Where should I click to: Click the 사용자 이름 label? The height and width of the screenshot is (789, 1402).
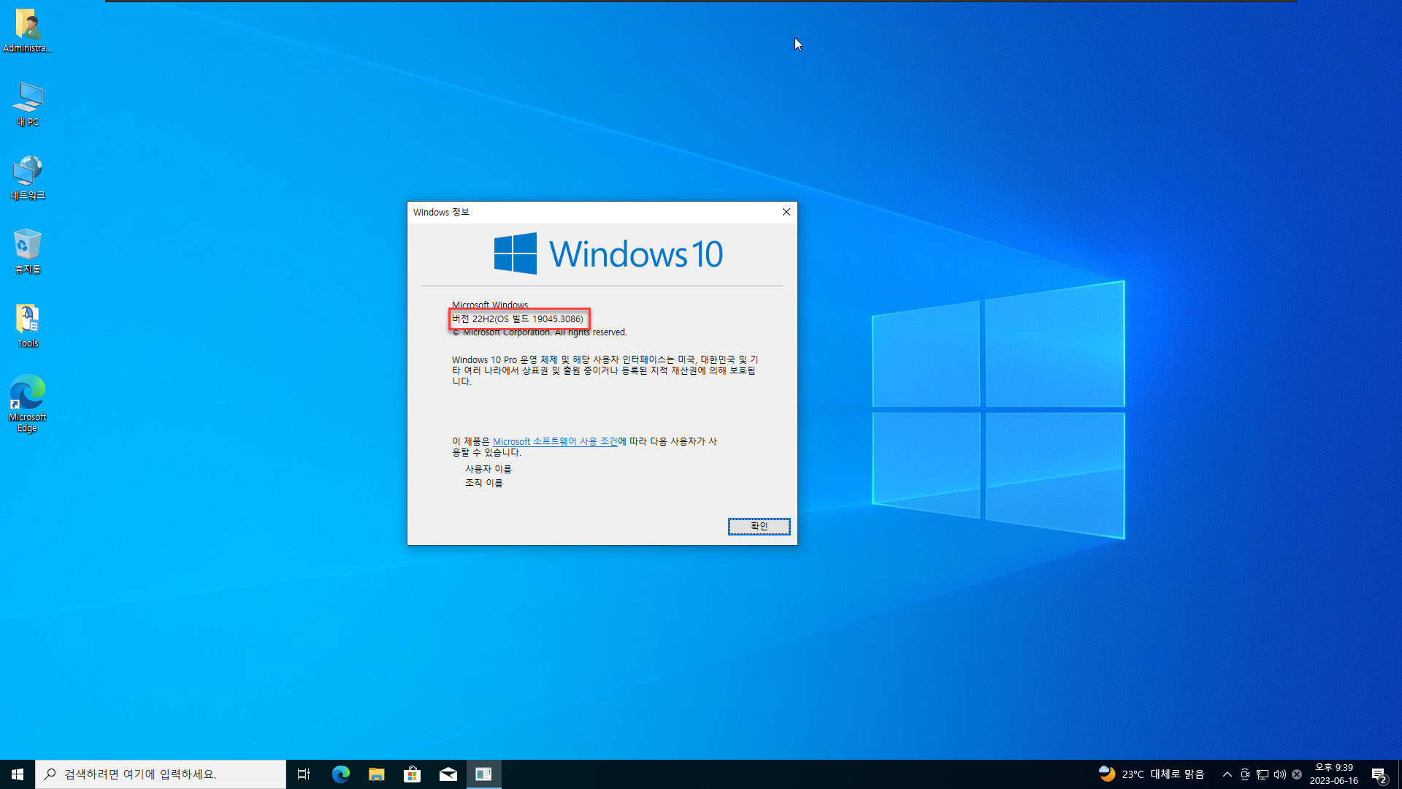(x=489, y=469)
